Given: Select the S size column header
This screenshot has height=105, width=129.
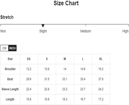Looking at the screenshot, I should click(x=47, y=59).
